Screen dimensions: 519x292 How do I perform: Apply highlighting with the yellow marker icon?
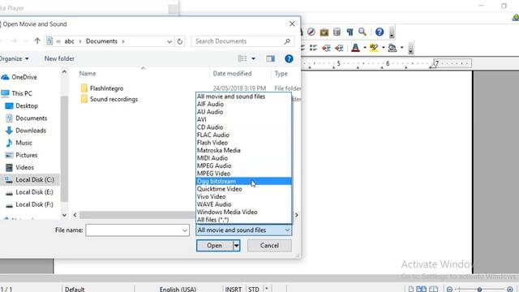point(374,48)
